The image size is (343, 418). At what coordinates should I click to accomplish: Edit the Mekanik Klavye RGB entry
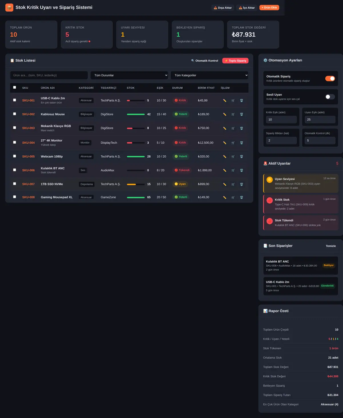click(x=225, y=128)
